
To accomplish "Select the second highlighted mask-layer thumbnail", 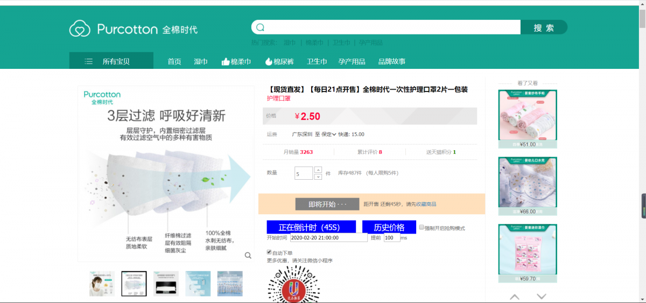I will click(x=134, y=284).
